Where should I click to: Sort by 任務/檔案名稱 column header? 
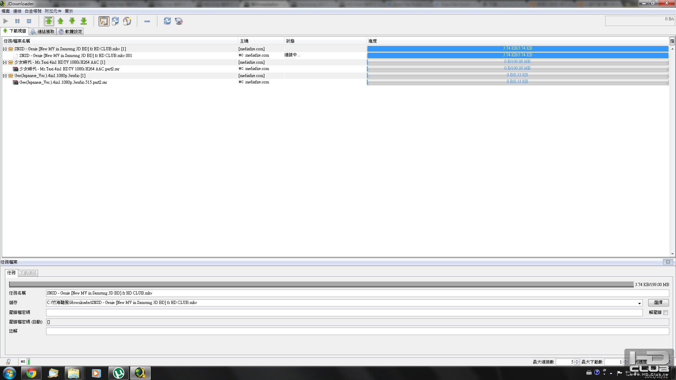click(120, 41)
